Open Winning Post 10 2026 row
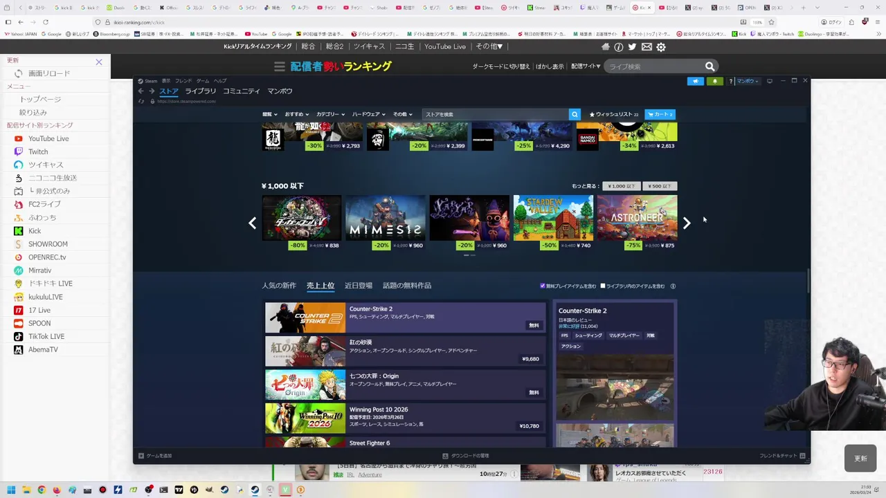886x498 pixels. pos(406,418)
